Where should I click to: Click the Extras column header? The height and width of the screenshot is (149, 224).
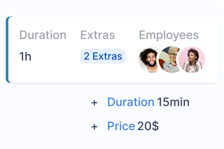click(98, 35)
